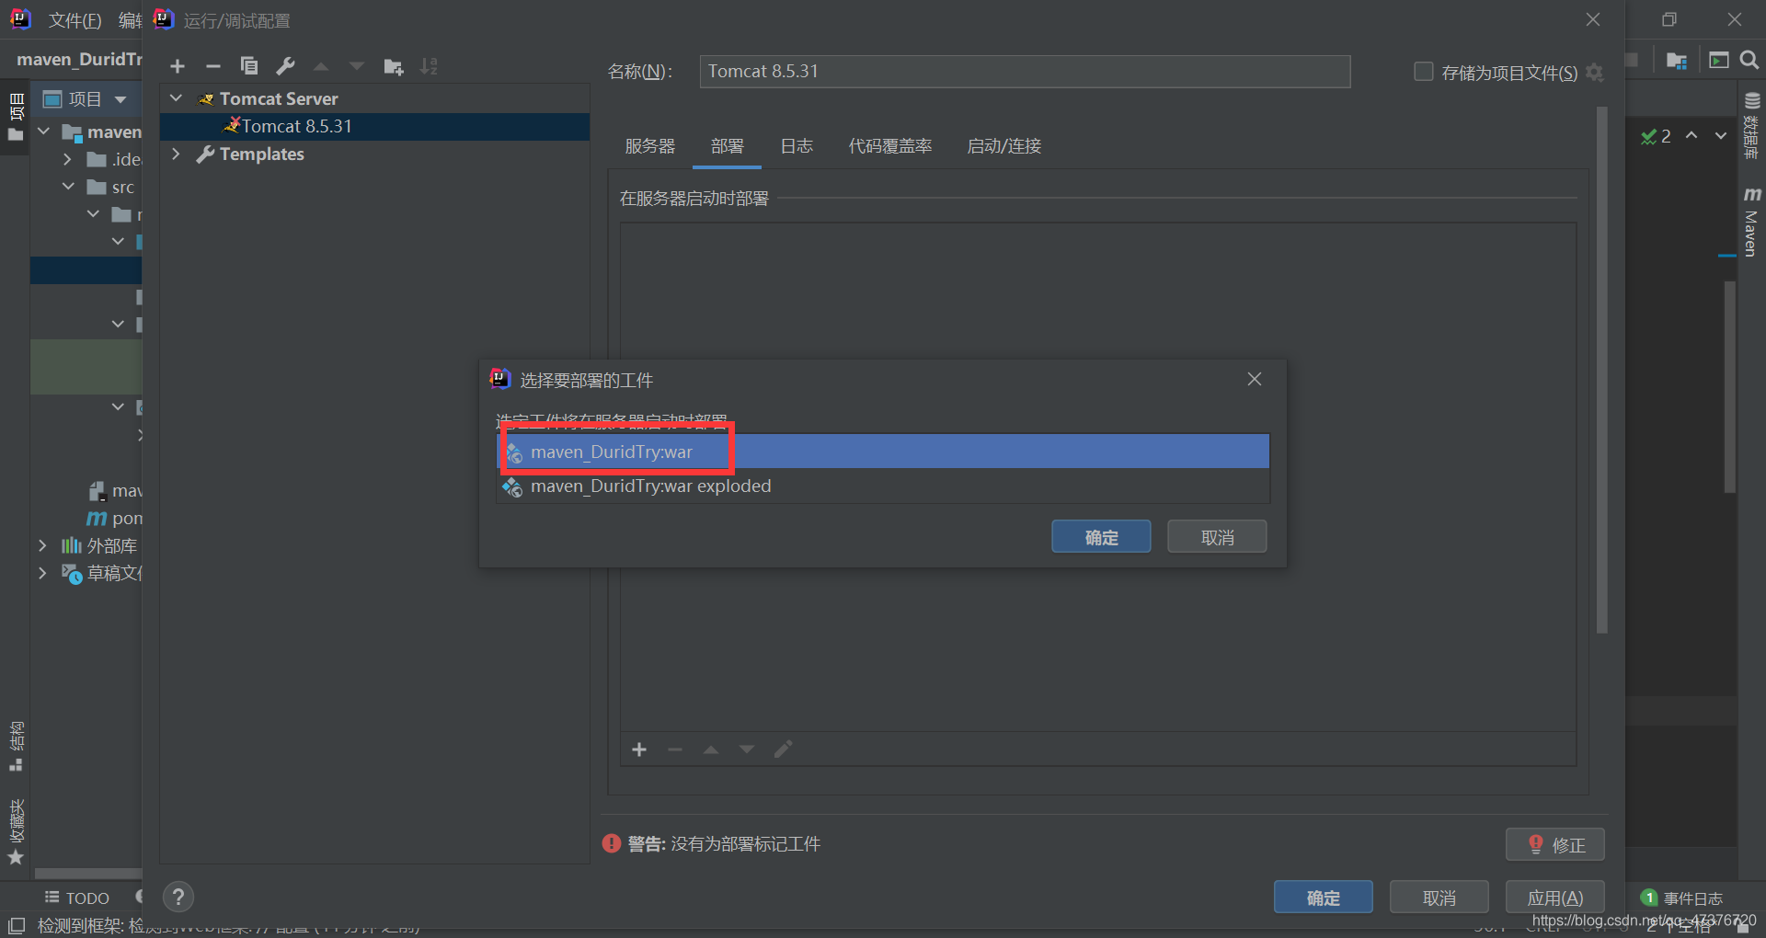Viewport: 1766px width, 938px height.
Task: Switch to Server tab
Action: click(650, 146)
